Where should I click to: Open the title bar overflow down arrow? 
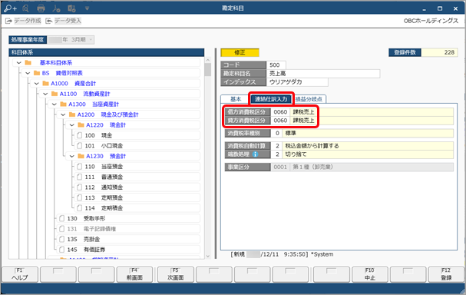coord(87,8)
